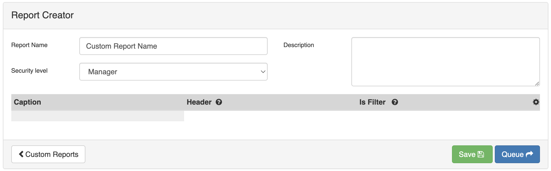This screenshot has height=171, width=551.
Task: Click the back chevron on Custom Reports
Action: tap(21, 154)
